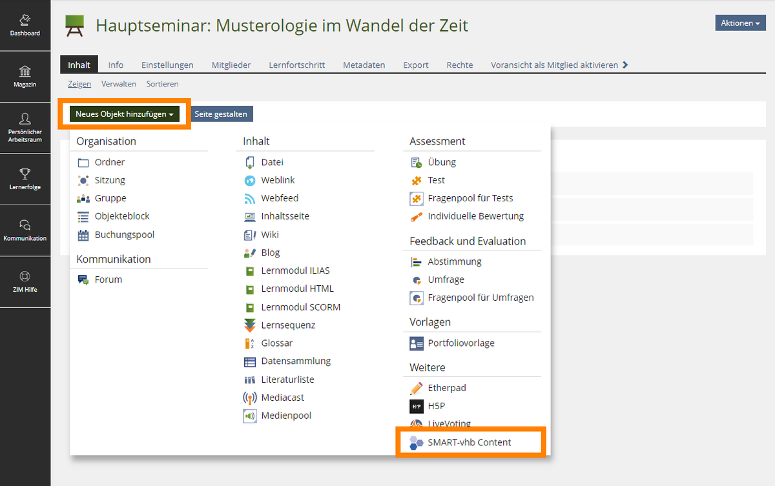Select the Zeigen sub-tab
Viewport: 775px width, 486px height.
point(79,84)
